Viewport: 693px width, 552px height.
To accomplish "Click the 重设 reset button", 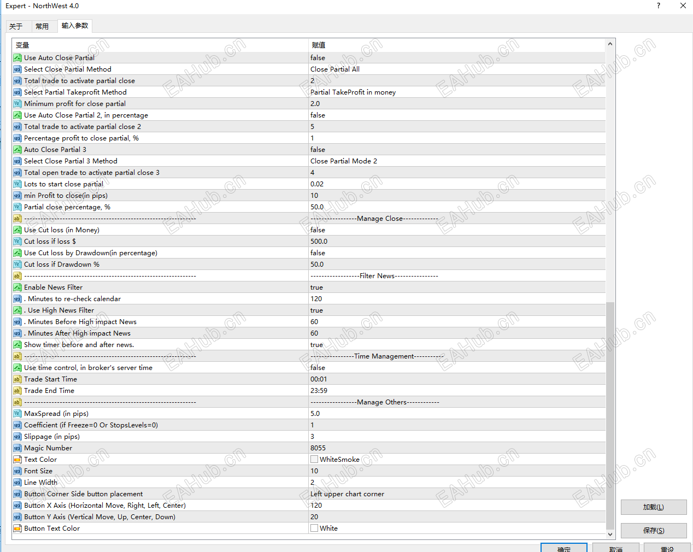I will 667,548.
